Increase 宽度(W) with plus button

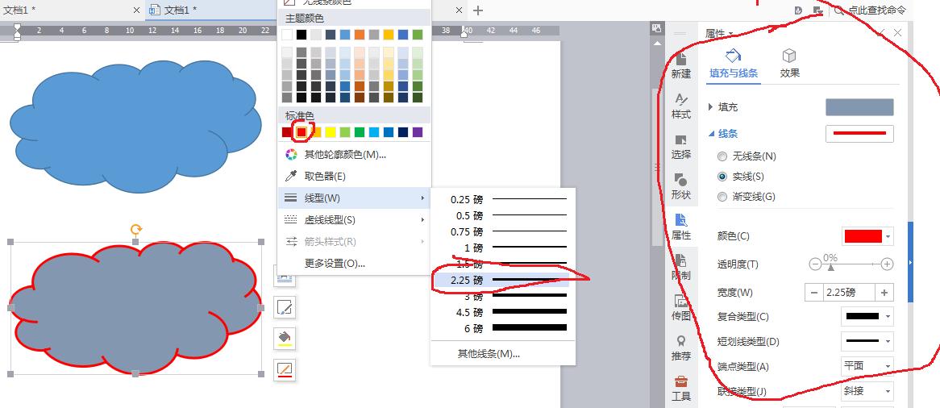[885, 292]
